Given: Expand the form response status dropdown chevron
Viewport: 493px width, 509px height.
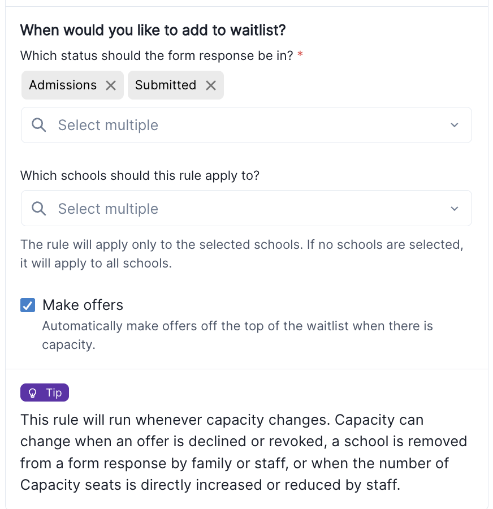Looking at the screenshot, I should pyautogui.click(x=455, y=125).
